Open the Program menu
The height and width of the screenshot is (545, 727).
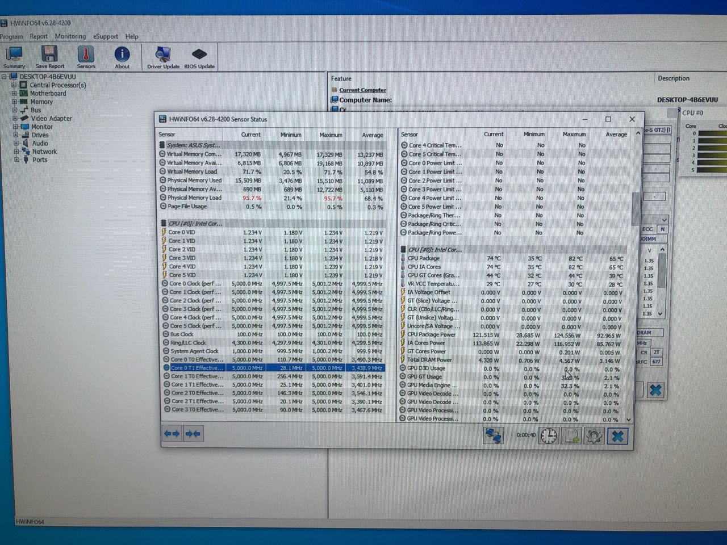tap(11, 36)
